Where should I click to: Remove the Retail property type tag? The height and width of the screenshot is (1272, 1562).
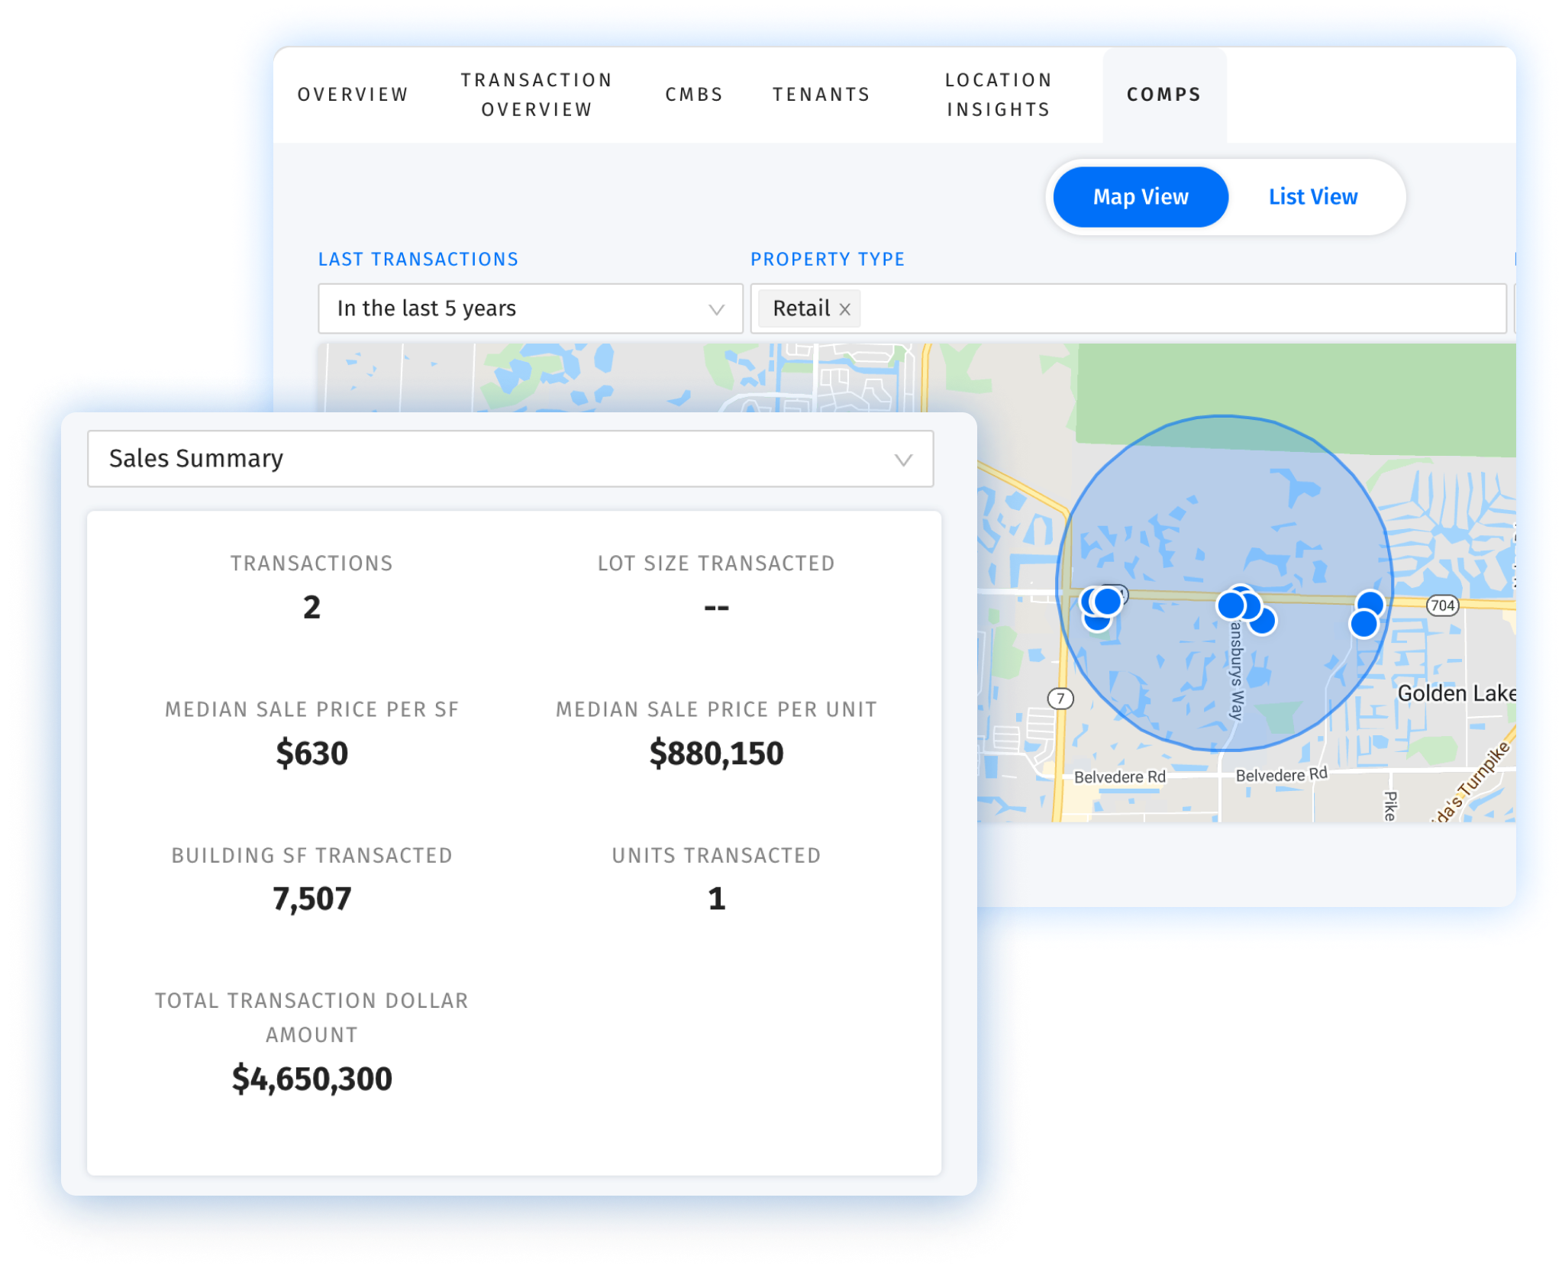point(844,309)
